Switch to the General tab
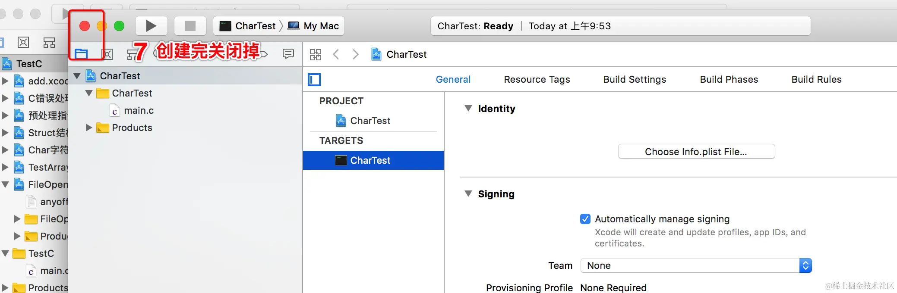This screenshot has width=897, height=293. 453,79
